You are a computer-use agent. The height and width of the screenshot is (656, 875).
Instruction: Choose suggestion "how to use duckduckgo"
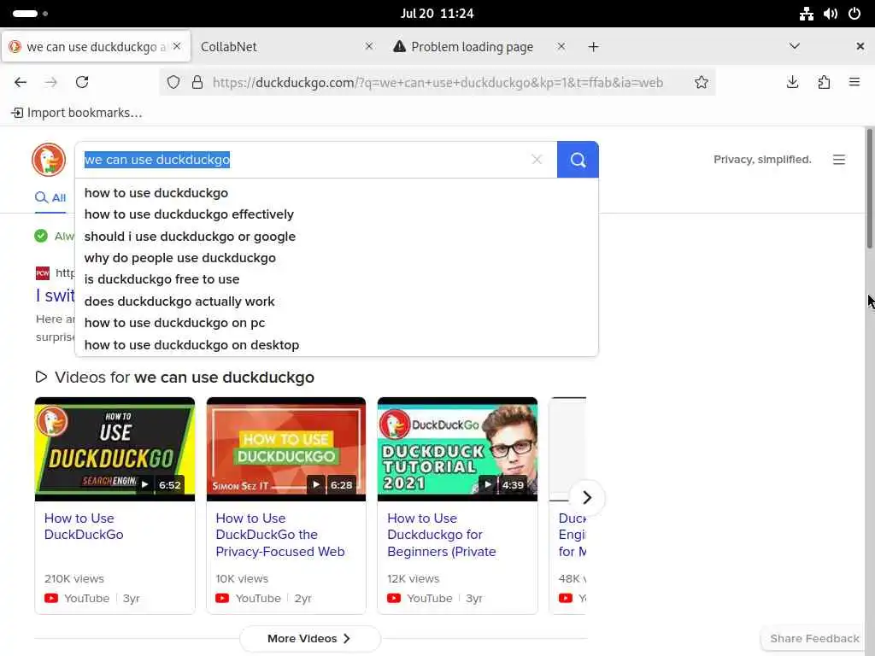coord(337,193)
